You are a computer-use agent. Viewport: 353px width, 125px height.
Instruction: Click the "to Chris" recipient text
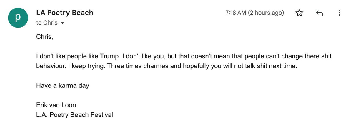pos(47,23)
